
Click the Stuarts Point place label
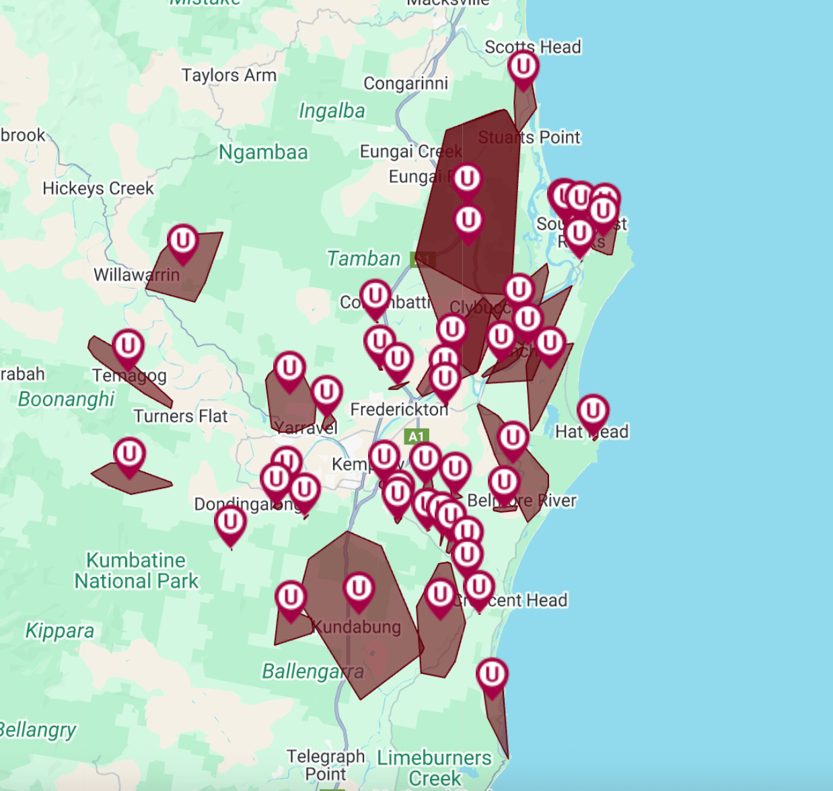coord(529,137)
